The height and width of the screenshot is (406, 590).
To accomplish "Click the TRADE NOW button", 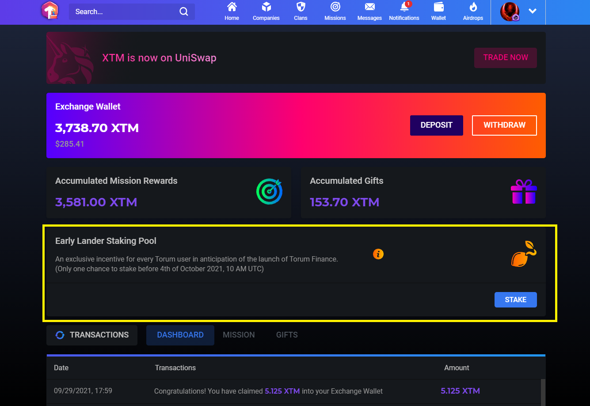I will [x=506, y=58].
